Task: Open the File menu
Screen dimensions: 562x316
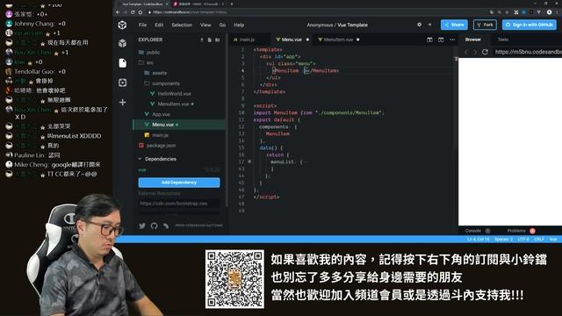Action: pos(142,25)
